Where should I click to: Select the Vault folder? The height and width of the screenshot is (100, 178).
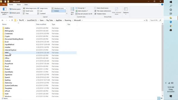pyautogui.click(x=7, y=94)
